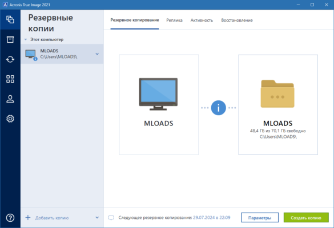334x228 pixels.
Task: Open the Backup section in sidebar
Action: [x=10, y=19]
